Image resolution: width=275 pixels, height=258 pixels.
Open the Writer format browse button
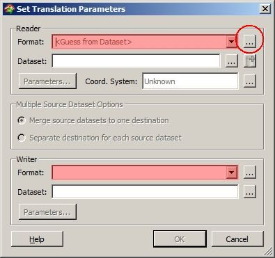point(250,172)
